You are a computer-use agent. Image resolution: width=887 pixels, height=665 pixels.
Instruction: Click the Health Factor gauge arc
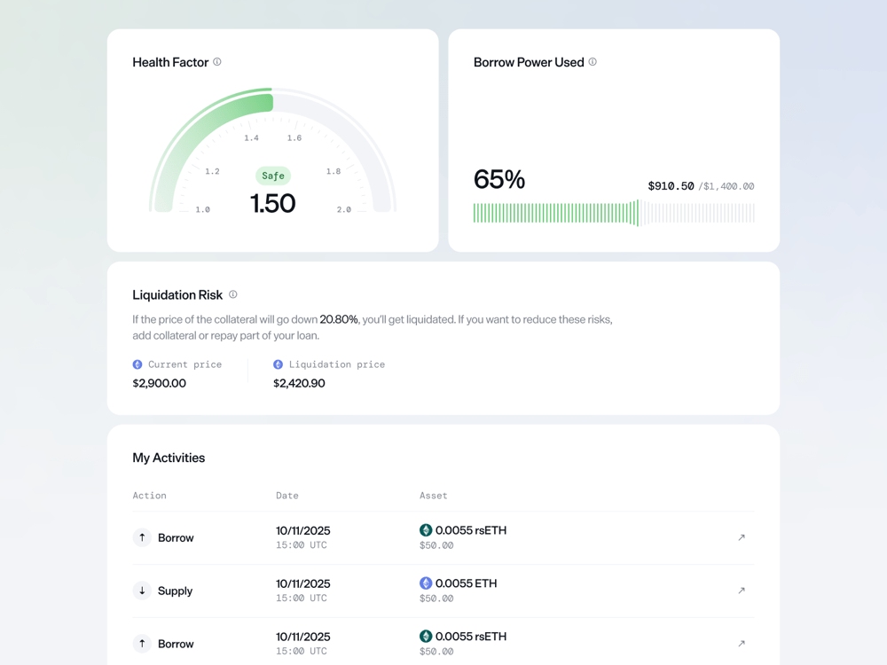272,150
